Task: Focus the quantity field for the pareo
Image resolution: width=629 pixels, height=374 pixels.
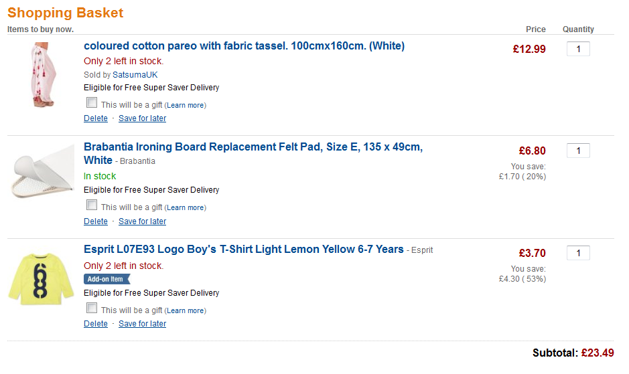Action: pyautogui.click(x=578, y=49)
